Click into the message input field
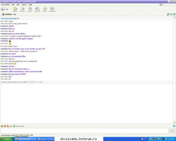 [x=84, y=131]
